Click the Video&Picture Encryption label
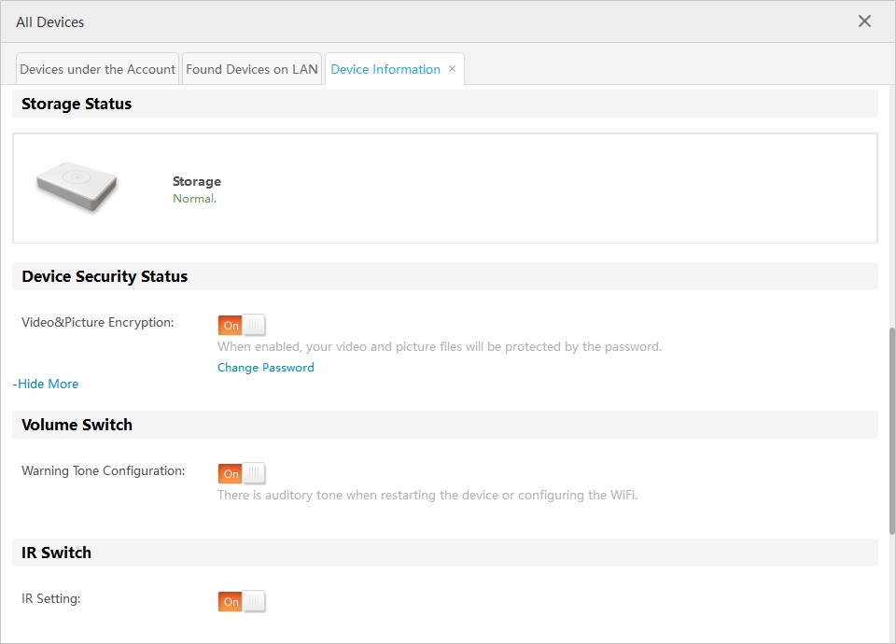The height and width of the screenshot is (644, 896). click(98, 322)
